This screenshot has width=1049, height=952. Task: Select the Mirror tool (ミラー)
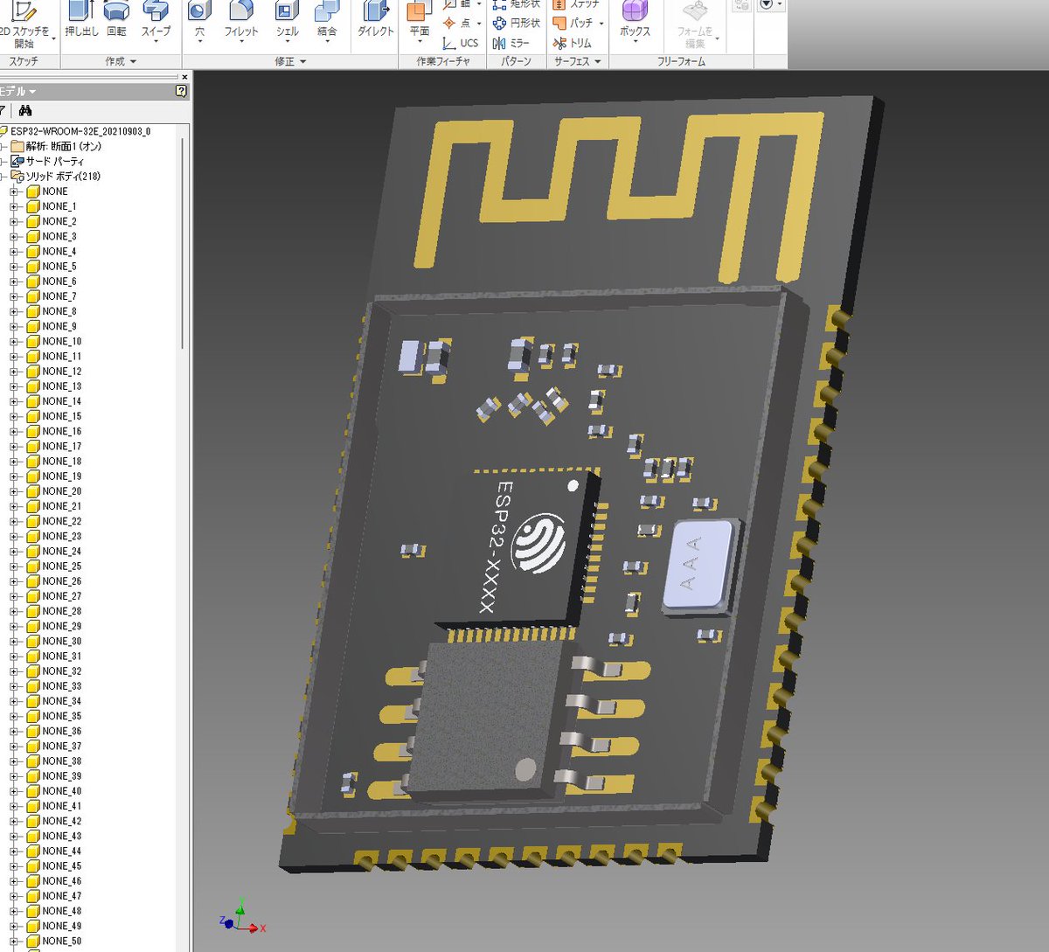pos(511,43)
